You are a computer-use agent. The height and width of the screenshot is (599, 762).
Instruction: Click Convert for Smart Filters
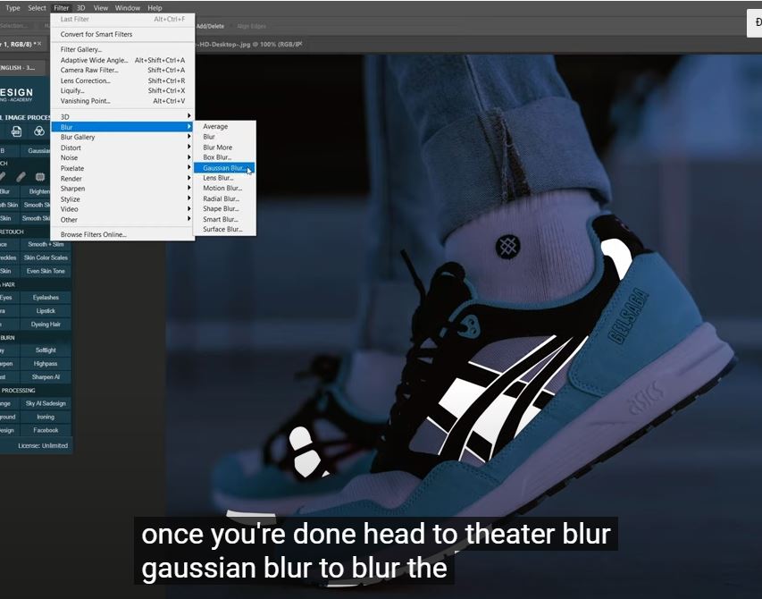tap(96, 35)
